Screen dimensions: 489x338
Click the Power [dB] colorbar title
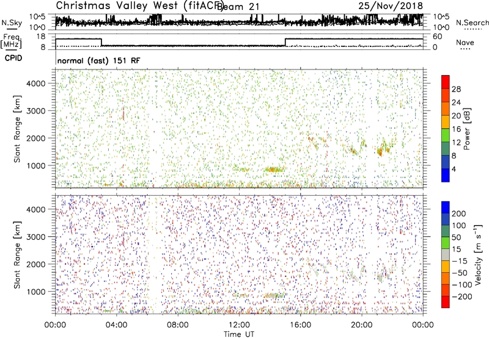pyautogui.click(x=466, y=129)
